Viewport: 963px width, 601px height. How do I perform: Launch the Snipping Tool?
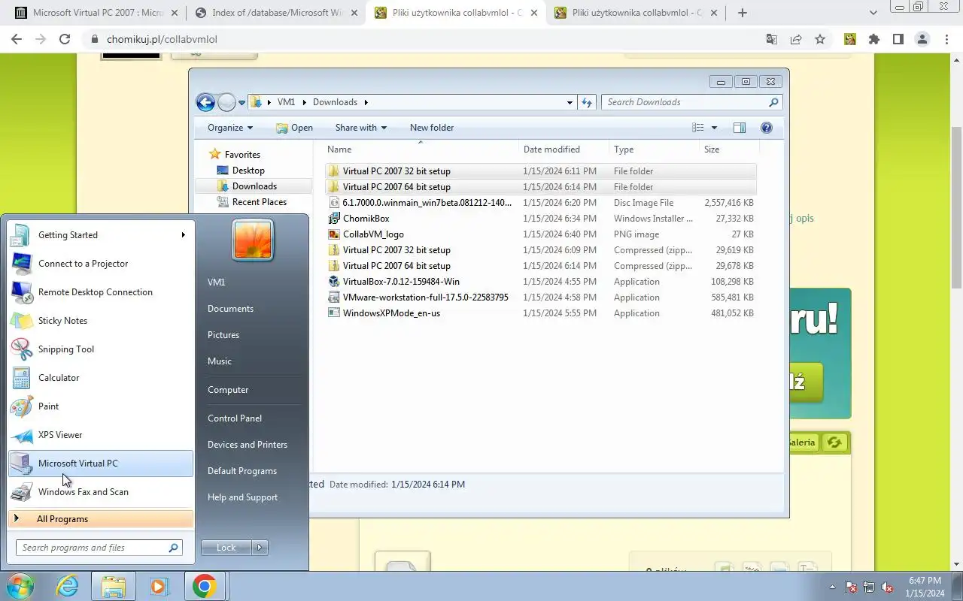pos(100,349)
